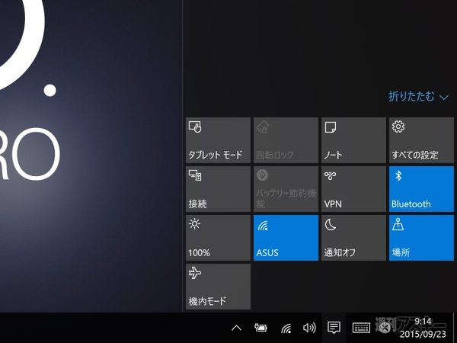Turn off Bluetooth tile
The width and height of the screenshot is (457, 343).
coord(421,189)
